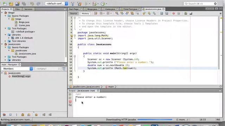Click Find Previous Occurrence icon

(122, 13)
